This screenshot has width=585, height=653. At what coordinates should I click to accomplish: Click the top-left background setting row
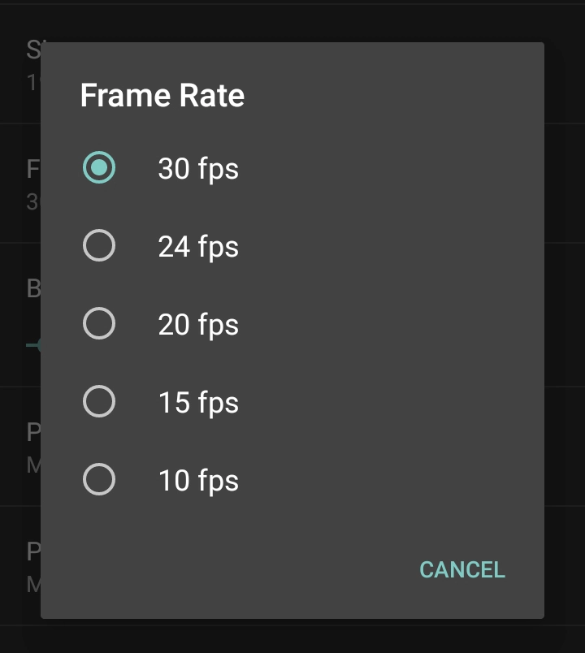click(x=19, y=63)
